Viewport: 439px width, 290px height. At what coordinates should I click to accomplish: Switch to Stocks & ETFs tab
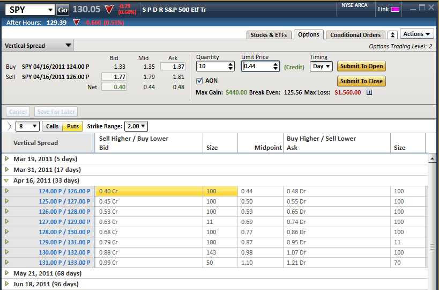coord(269,35)
